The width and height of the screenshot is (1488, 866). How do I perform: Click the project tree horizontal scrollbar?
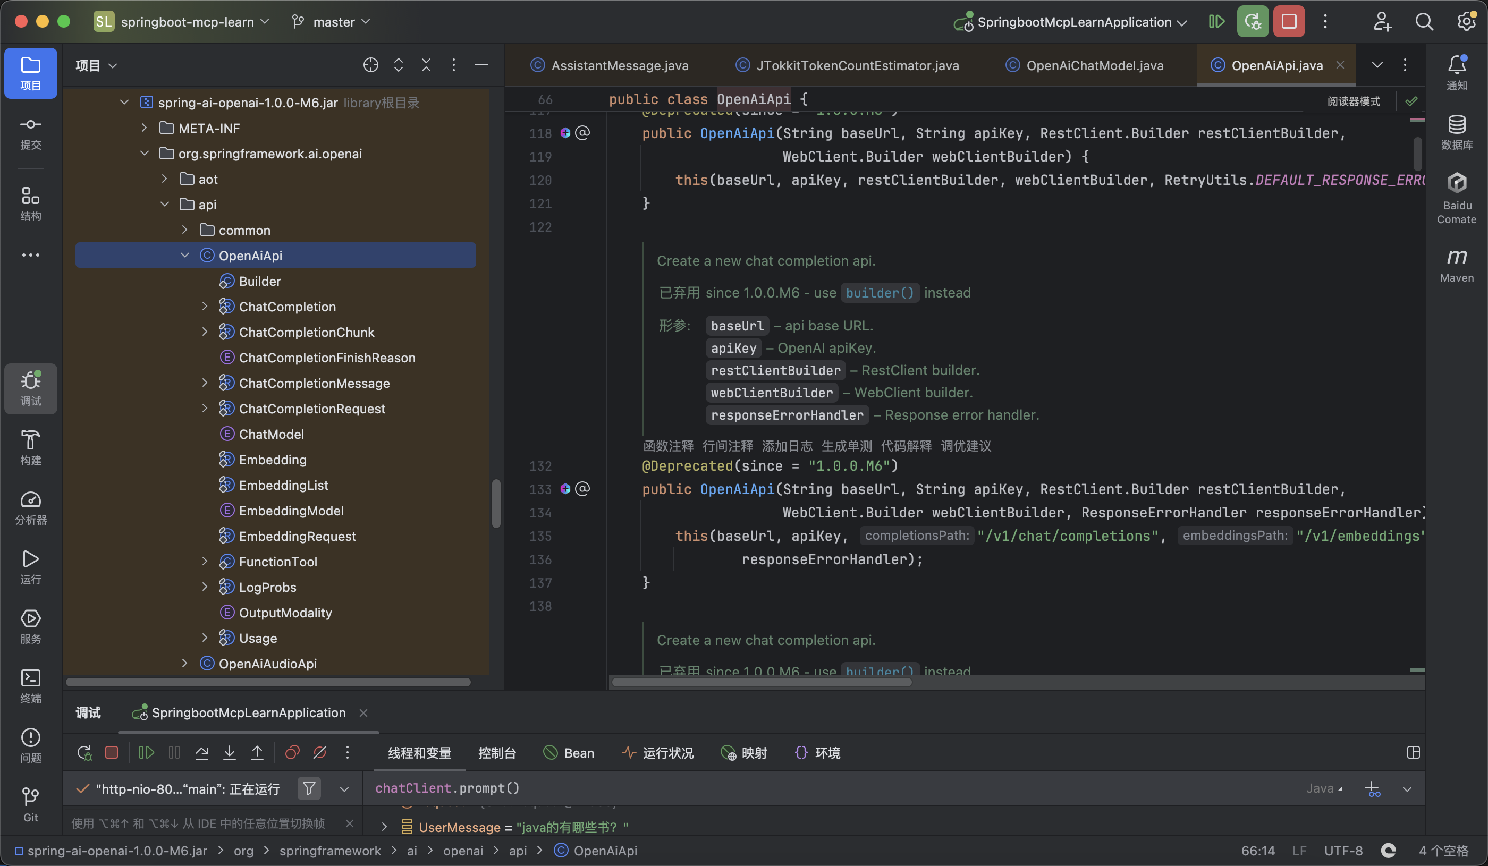point(268,682)
